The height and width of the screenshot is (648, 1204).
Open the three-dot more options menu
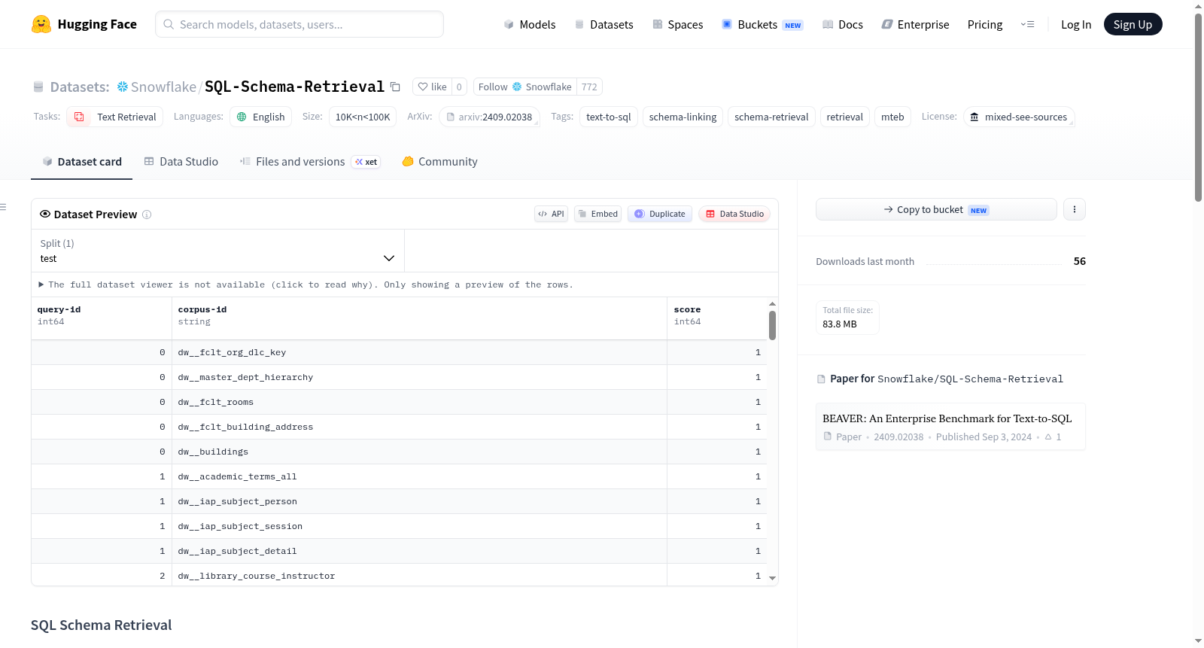click(1075, 209)
